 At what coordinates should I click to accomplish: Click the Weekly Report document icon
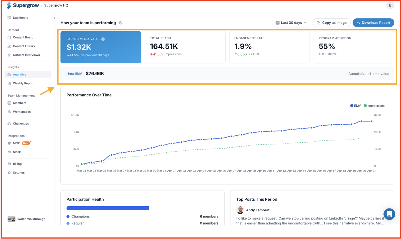pos(9,83)
